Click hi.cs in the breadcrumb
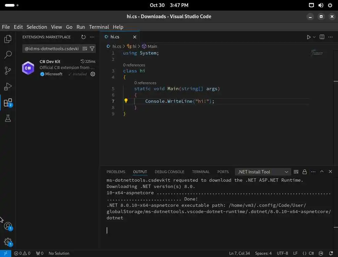The image size is (338, 257). tap(117, 46)
